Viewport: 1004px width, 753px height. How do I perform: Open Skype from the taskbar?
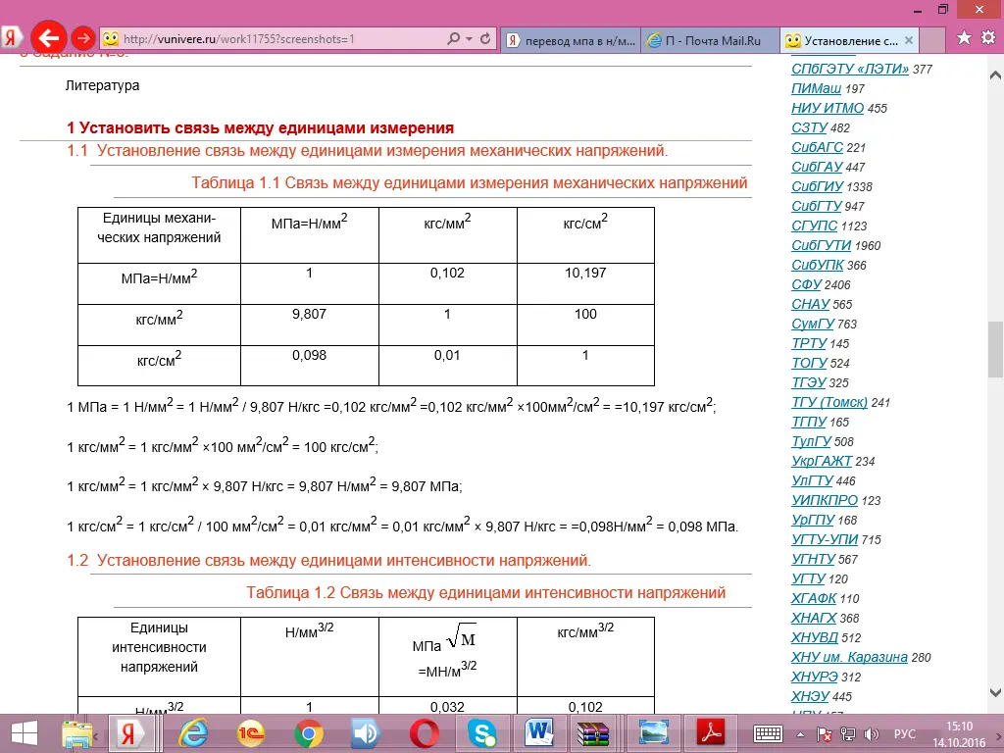coord(481,733)
